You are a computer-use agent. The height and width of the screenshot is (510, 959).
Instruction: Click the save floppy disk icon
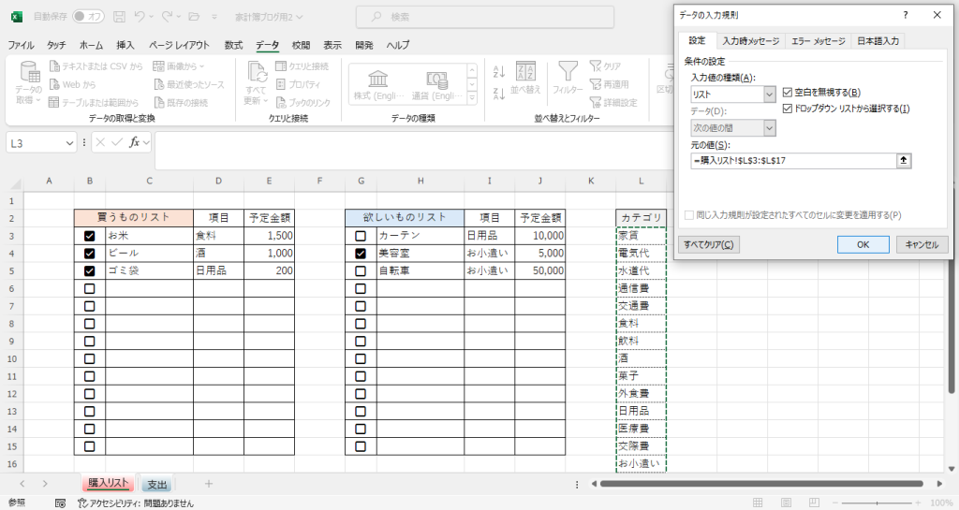pos(118,17)
